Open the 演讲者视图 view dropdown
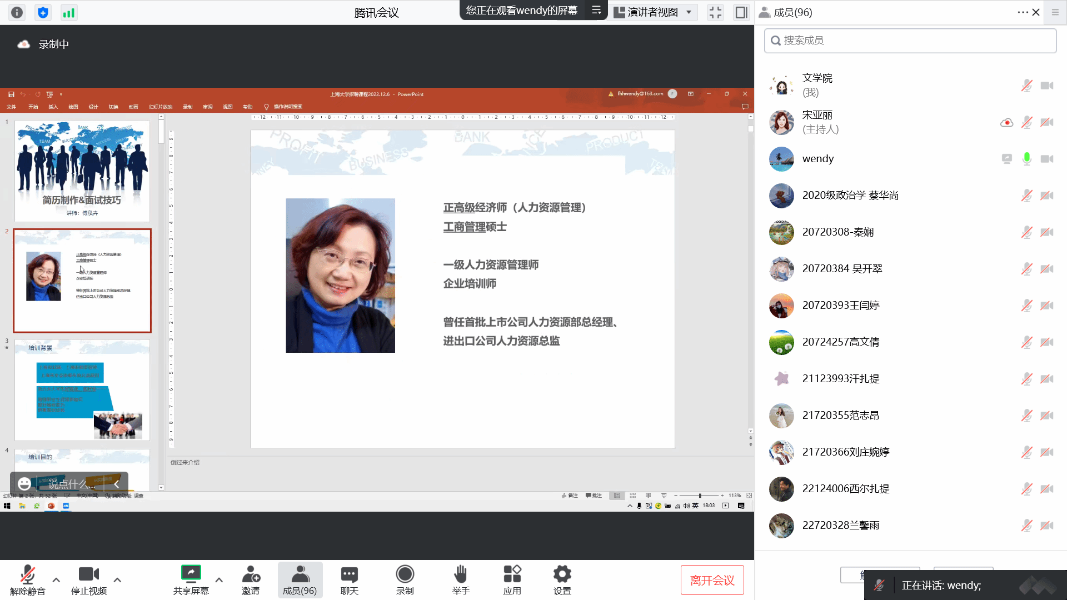Image resolution: width=1067 pixels, height=600 pixels. 655,12
